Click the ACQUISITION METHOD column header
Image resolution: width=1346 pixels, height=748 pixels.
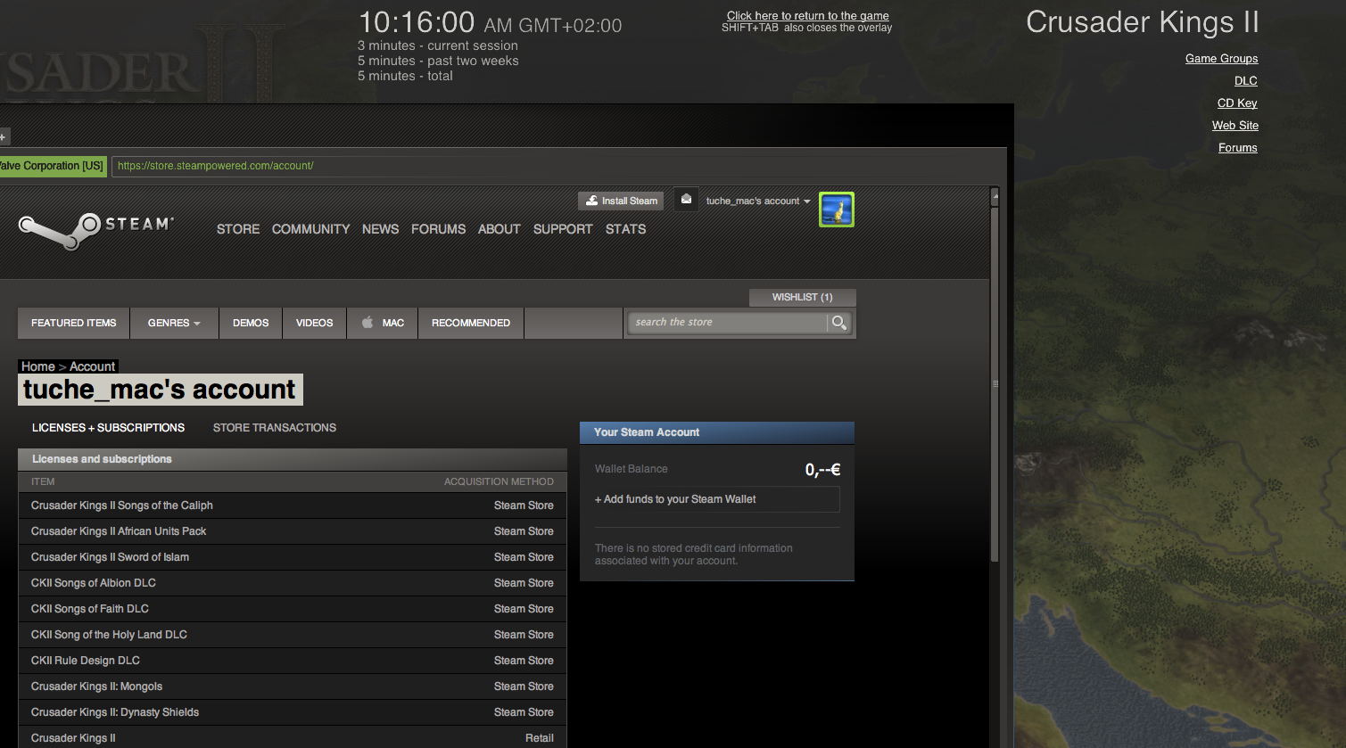[499, 481]
